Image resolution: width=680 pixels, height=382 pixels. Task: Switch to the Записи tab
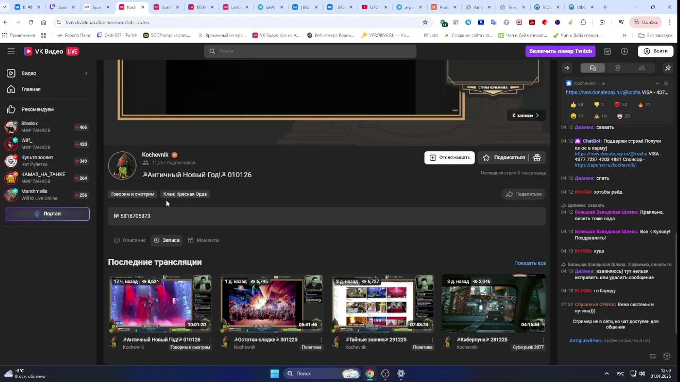[x=167, y=240]
